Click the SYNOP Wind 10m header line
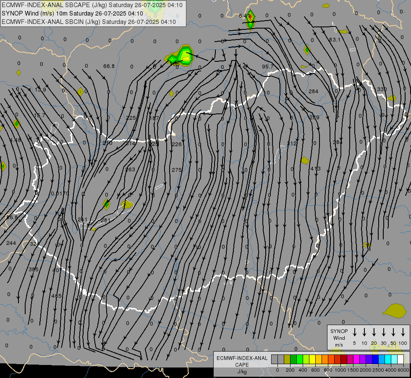Screen dimensions: 411x378 coord(72,13)
